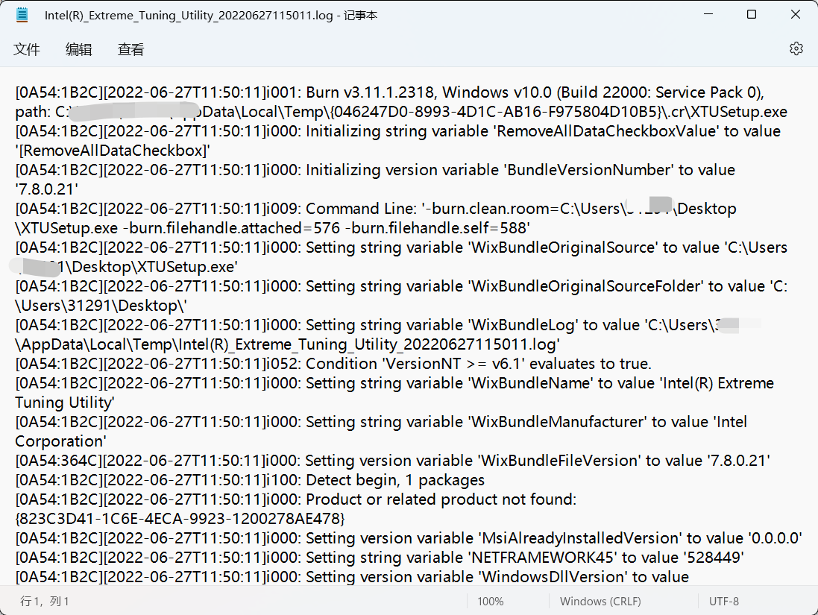The width and height of the screenshot is (818, 615).
Task: Click the 100% zoom level in status bar
Action: coord(491,601)
